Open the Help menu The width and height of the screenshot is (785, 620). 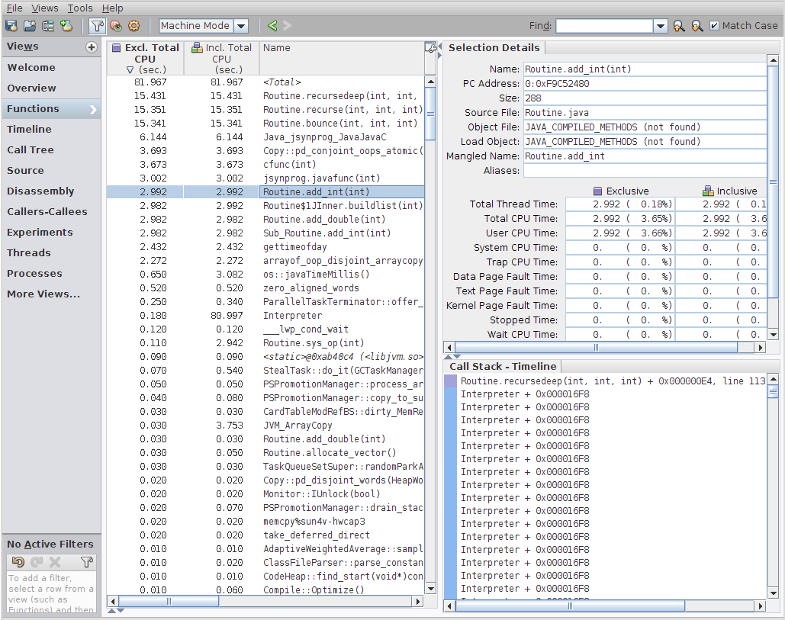pos(113,8)
